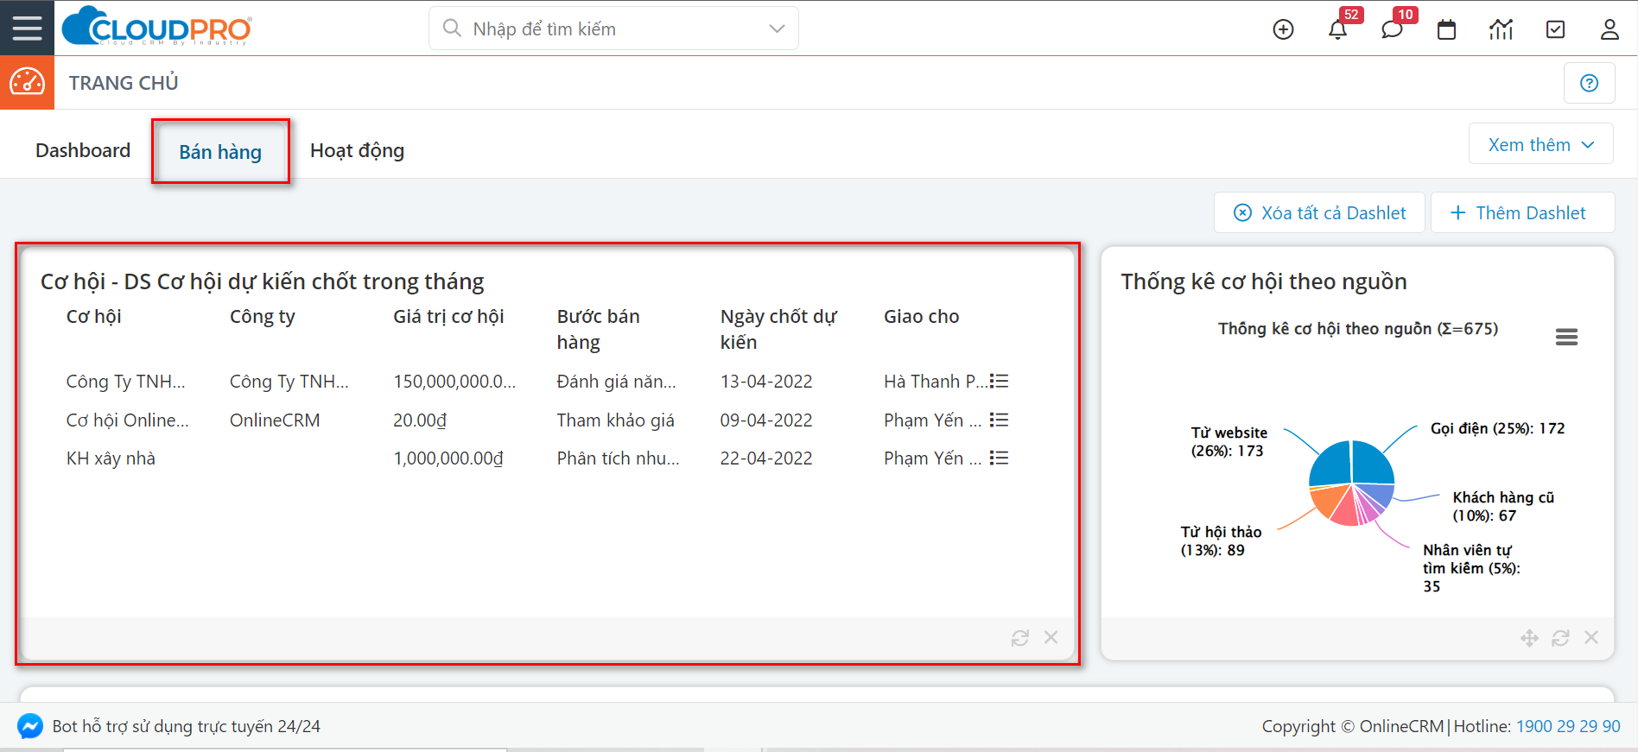This screenshot has height=752, width=1638.
Task: Open the user profile icon
Action: click(x=1609, y=29)
